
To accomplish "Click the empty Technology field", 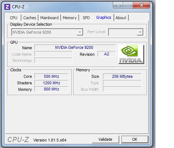I will pyautogui.click(x=53, y=60).
